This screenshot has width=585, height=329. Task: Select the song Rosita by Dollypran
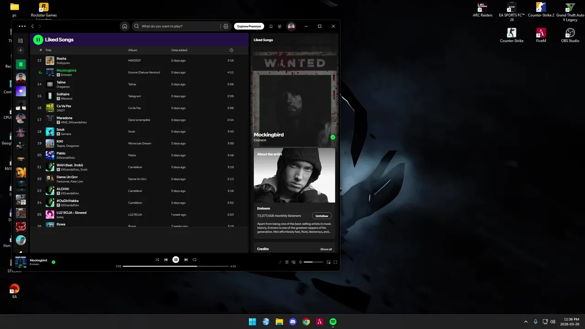pos(139,60)
